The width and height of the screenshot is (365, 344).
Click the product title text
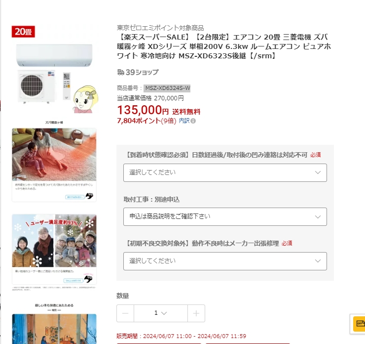click(x=224, y=46)
